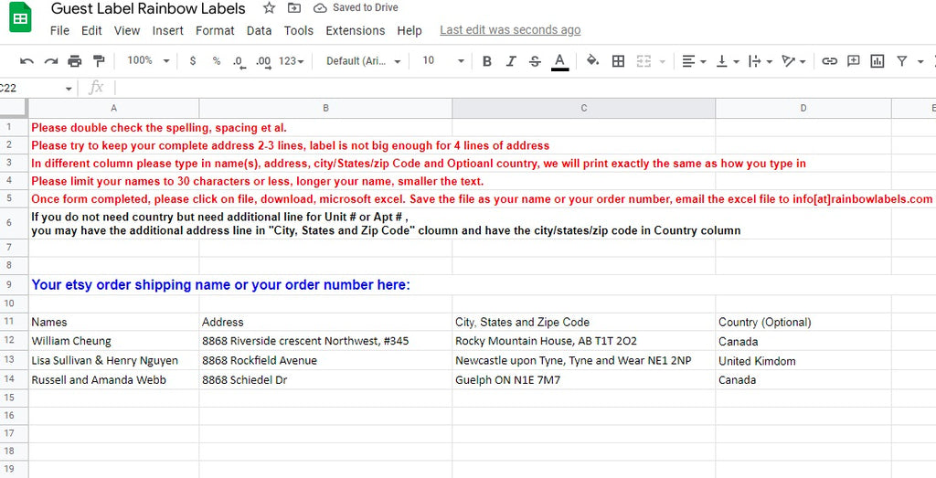Select column B header
Viewport: 936px width, 478px height.
[325, 108]
